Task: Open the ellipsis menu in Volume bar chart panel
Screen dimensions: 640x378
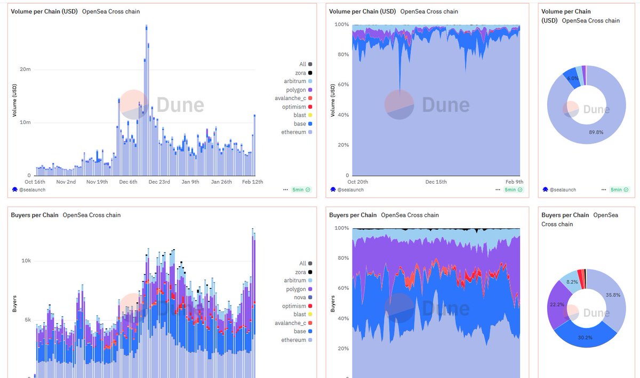Action: tap(286, 190)
